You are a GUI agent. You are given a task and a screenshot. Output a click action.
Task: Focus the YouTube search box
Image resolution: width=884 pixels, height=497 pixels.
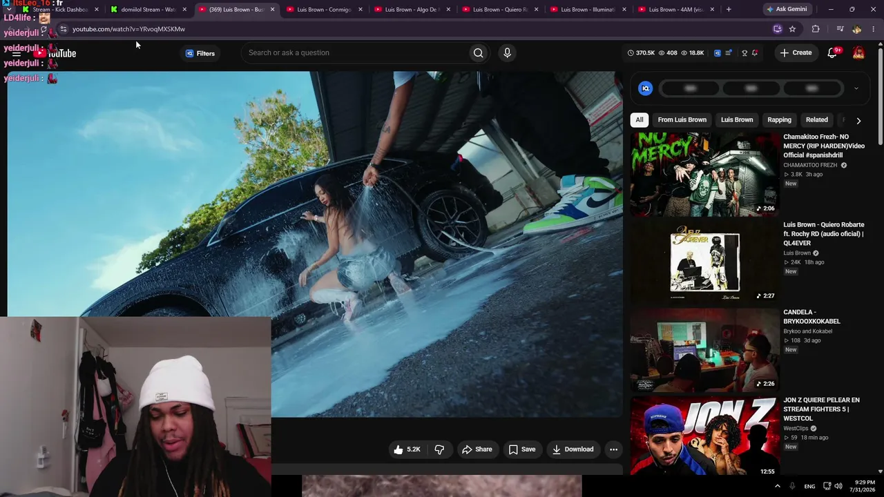356,53
